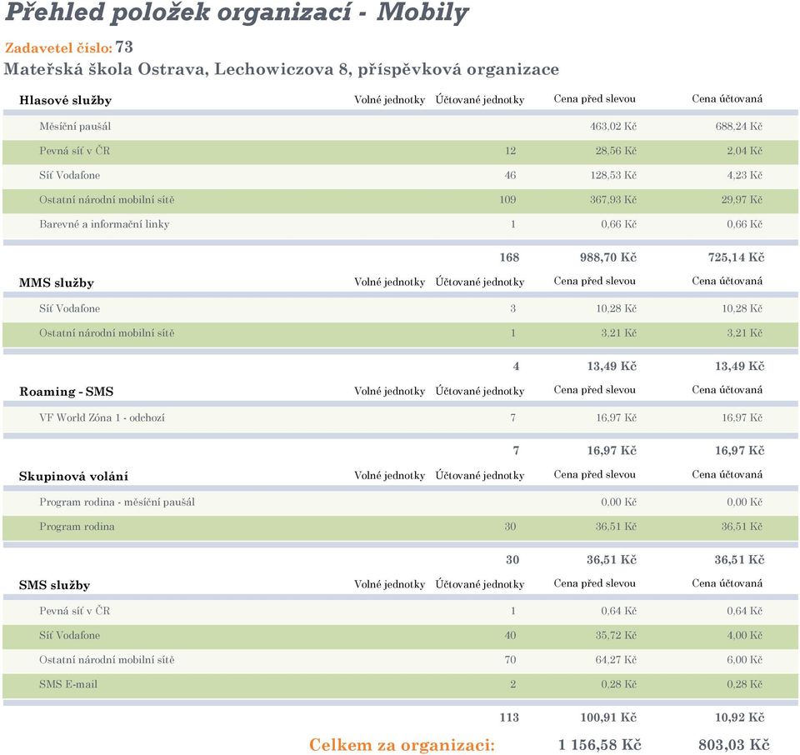Viewport: 800px width, 755px height.
Task: Click the 'MMS služby' section heading
Action: coord(56,282)
